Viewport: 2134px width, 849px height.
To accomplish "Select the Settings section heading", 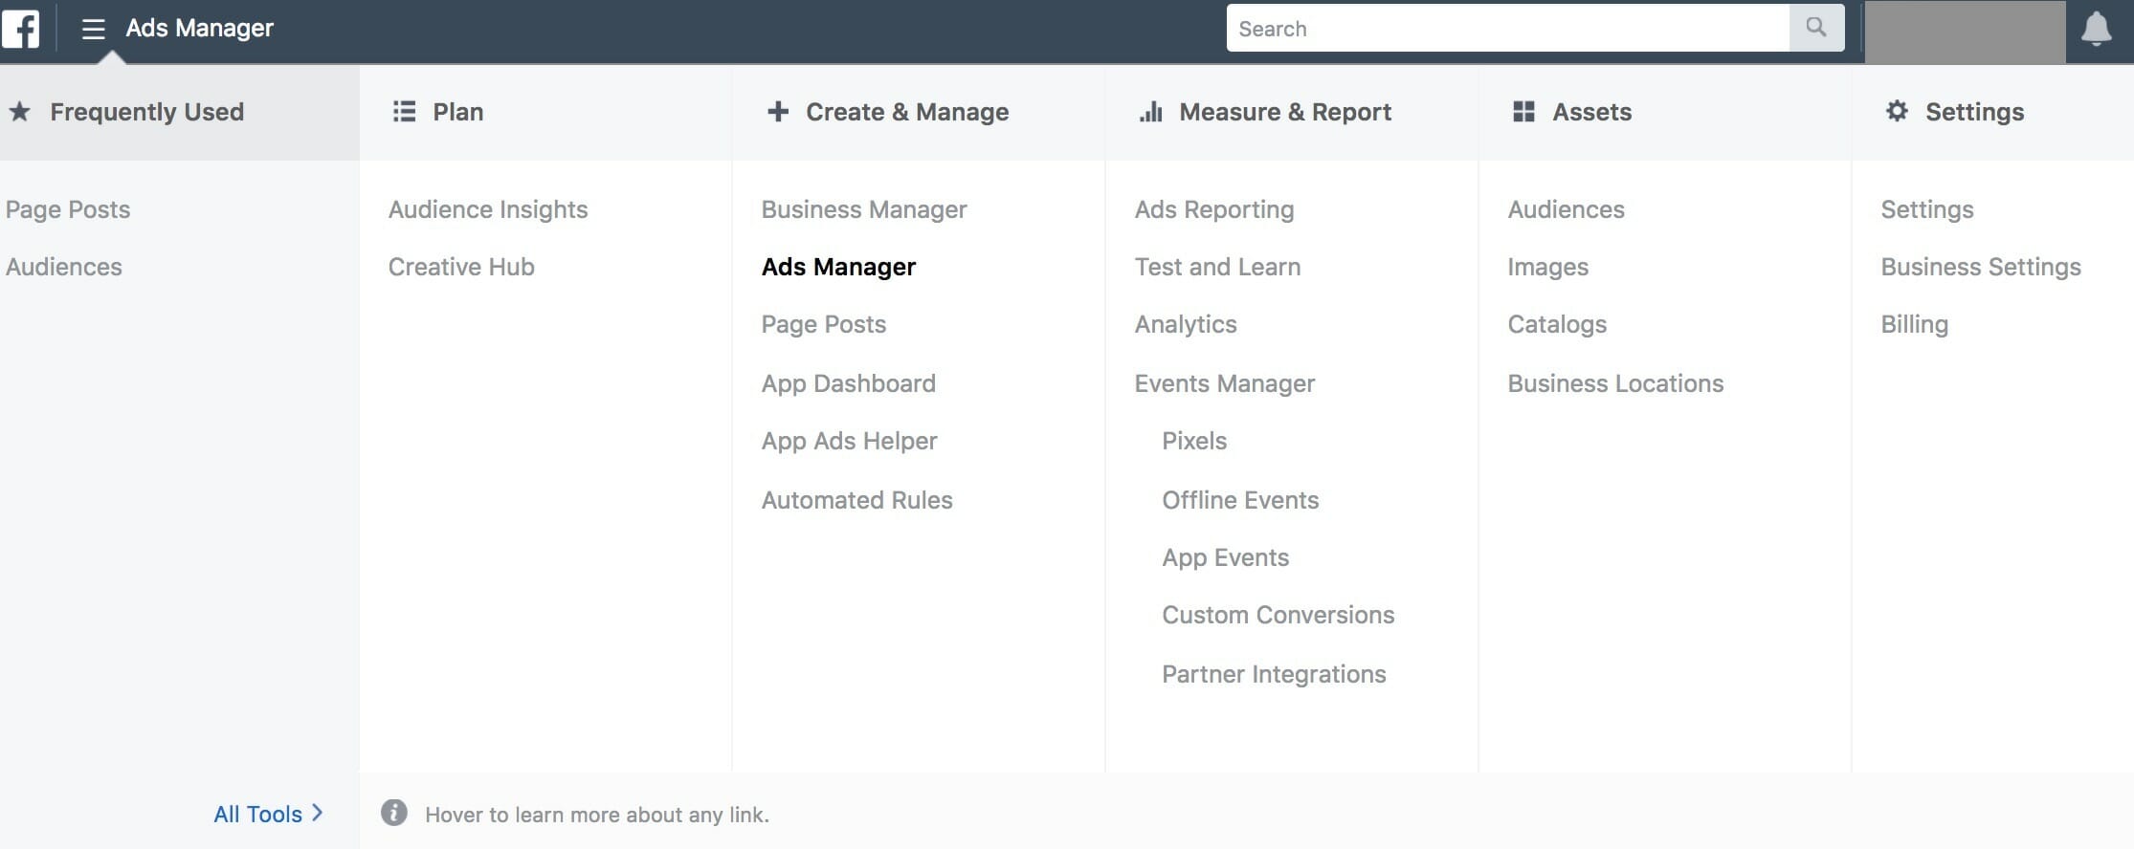I will coord(1975,112).
